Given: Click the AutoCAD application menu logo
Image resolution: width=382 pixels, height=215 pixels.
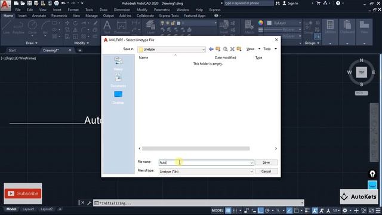Looking at the screenshot, I should click(5, 5).
